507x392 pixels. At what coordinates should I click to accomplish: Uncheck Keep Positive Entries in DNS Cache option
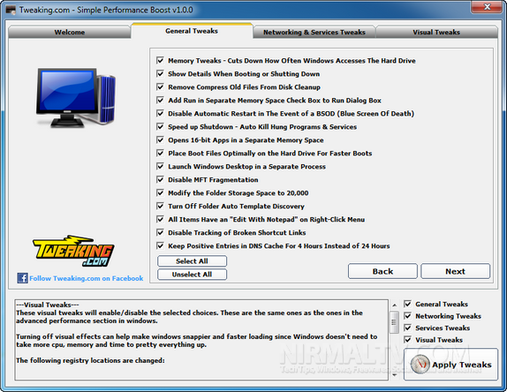point(160,246)
